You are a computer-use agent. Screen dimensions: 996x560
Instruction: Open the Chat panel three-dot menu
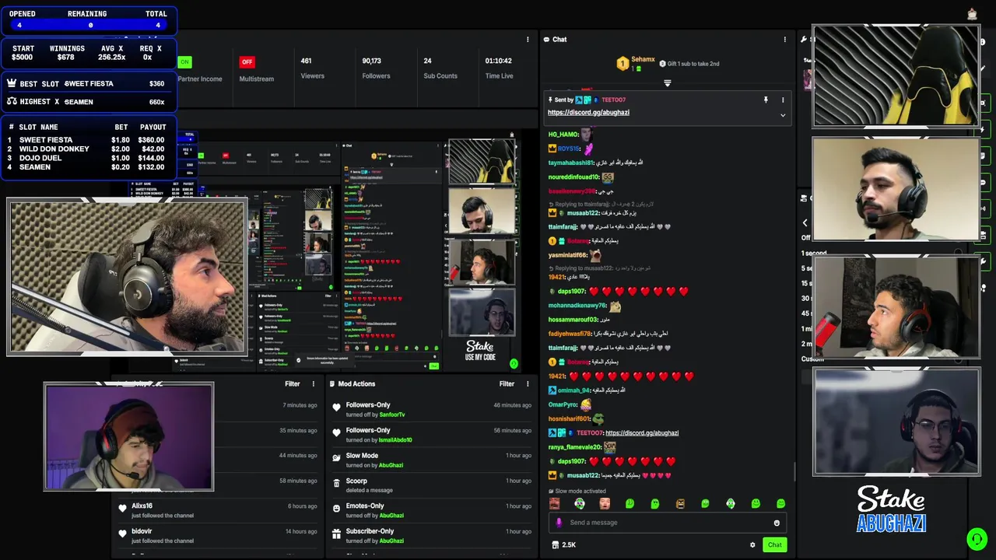tap(784, 40)
